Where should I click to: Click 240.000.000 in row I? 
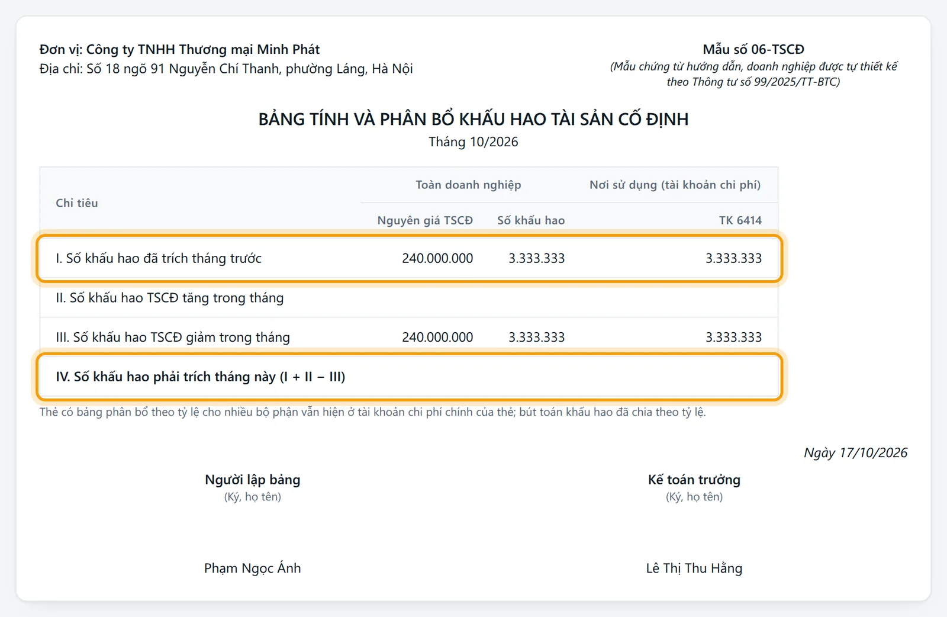tap(437, 258)
